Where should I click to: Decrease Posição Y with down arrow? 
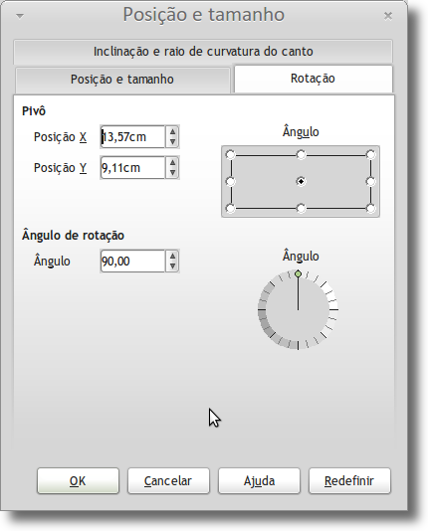click(173, 173)
